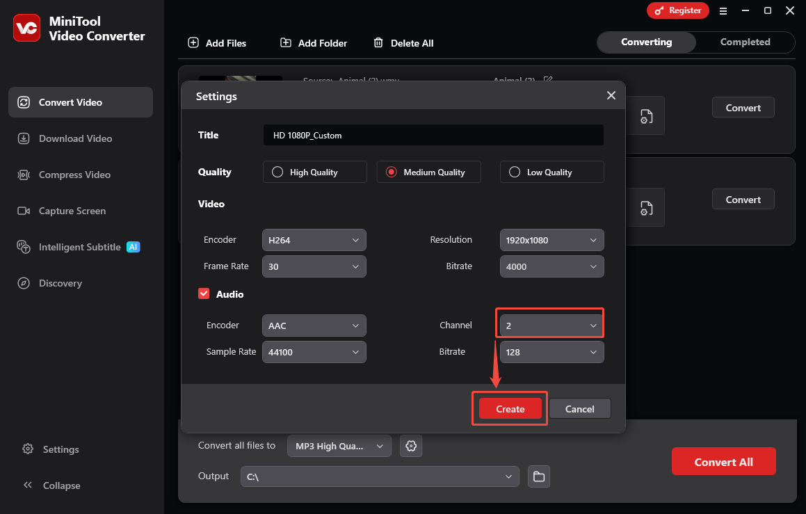This screenshot has width=806, height=514.
Task: Select the High Quality radio button
Action: pos(276,172)
